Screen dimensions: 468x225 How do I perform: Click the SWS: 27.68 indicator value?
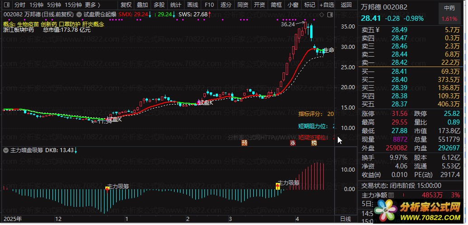coord(193,14)
